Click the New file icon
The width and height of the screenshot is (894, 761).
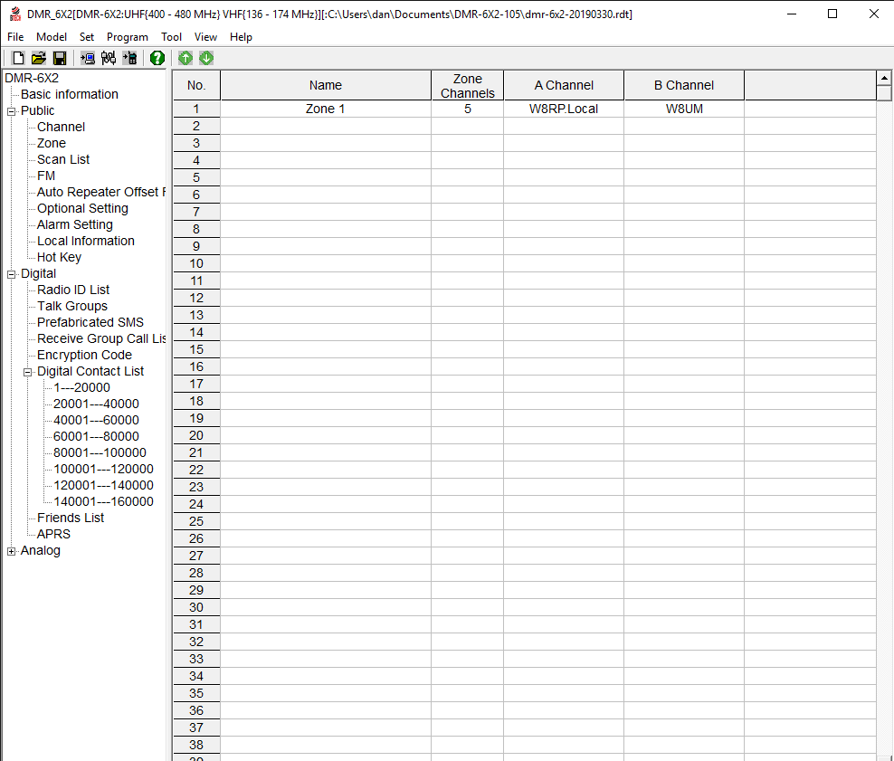click(x=18, y=58)
